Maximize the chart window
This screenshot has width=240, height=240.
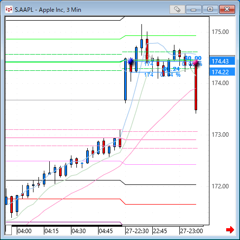[x=210, y=9]
